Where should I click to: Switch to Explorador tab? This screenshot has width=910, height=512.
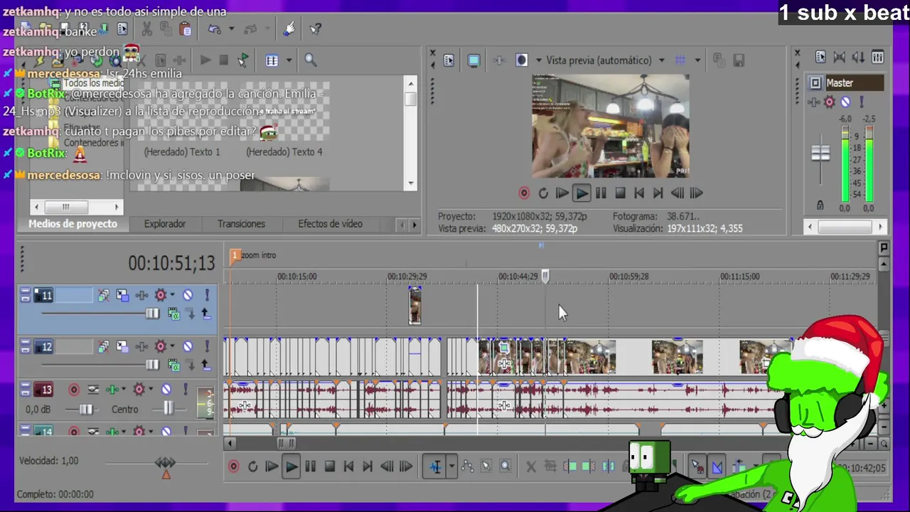click(x=165, y=224)
